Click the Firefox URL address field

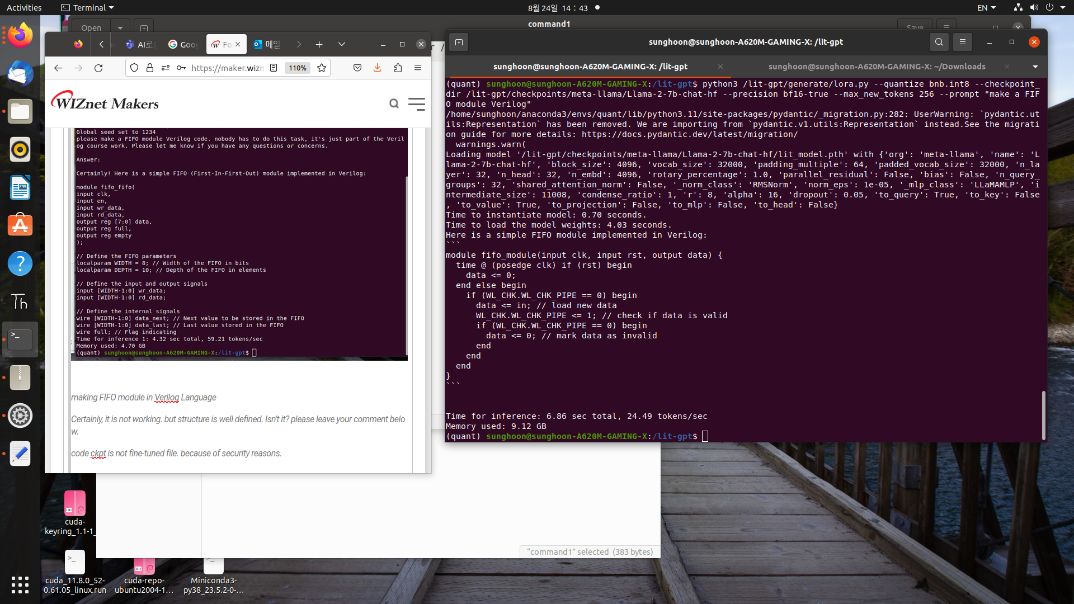228,68
